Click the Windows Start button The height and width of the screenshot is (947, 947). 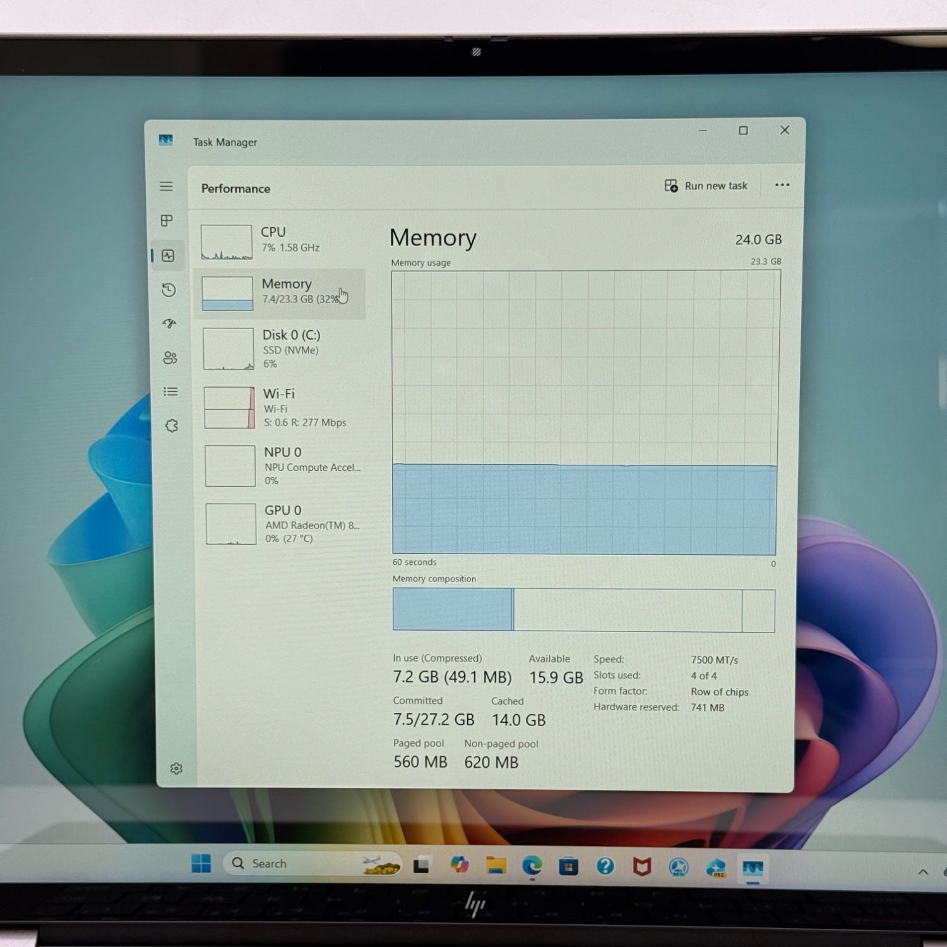[201, 863]
